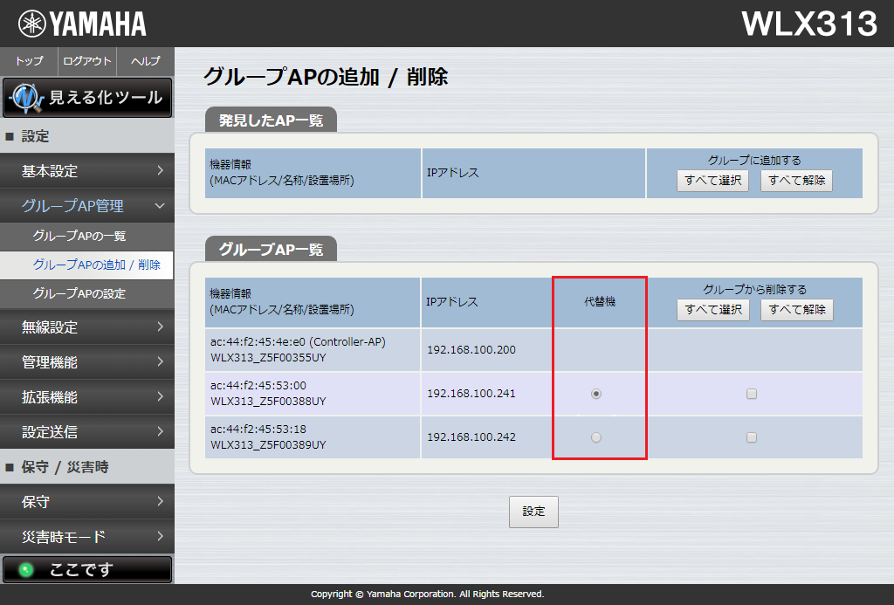
Task: Click すべて選択 under グループに追加する
Action: click(x=712, y=181)
